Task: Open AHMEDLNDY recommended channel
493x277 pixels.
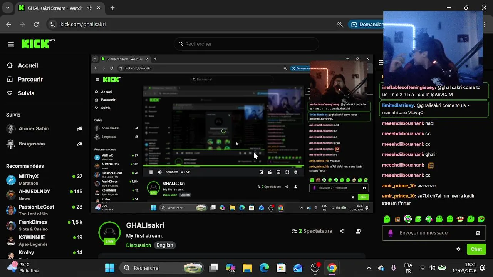Action: click(44, 195)
